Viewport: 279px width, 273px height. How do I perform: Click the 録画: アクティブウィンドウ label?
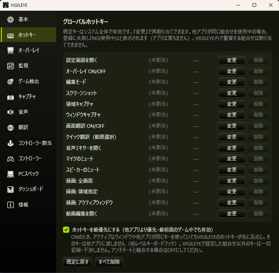coord(89,203)
